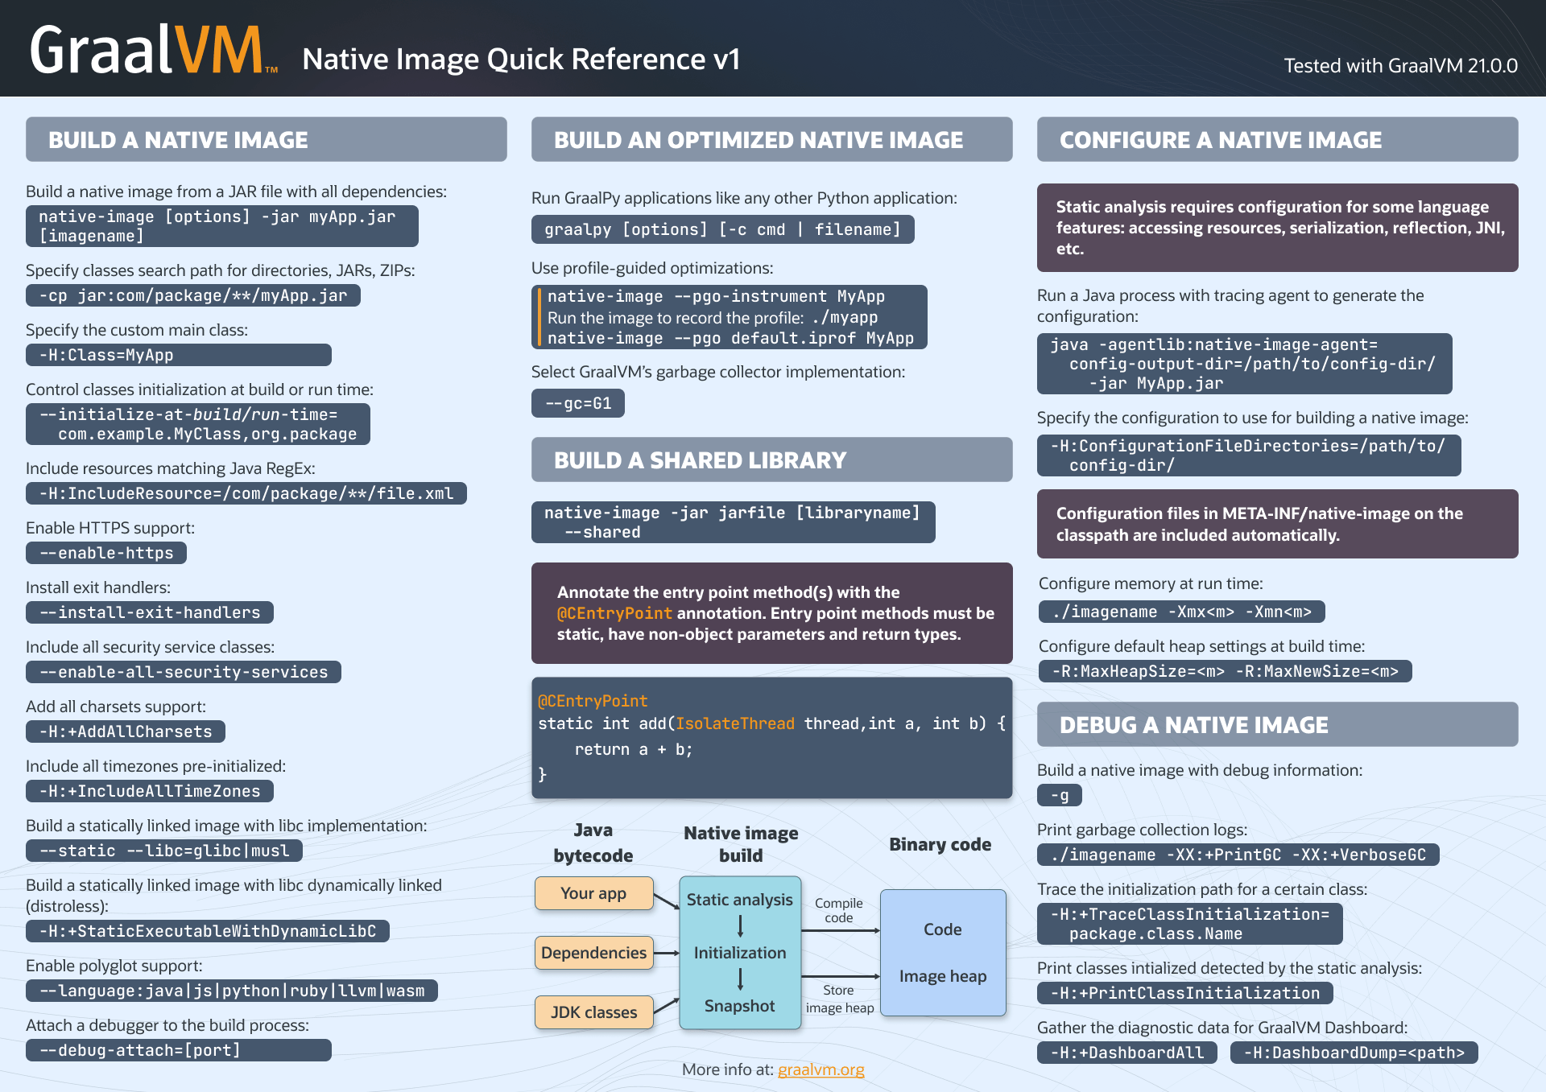Click the '-H:ConfigurationFileDirectories=' code block
The image size is (1546, 1092).
(x=1249, y=455)
